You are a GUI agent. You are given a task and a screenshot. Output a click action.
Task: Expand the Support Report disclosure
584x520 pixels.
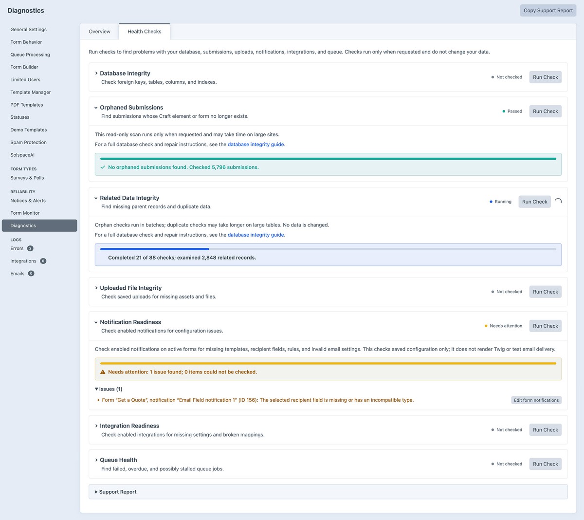pos(115,492)
